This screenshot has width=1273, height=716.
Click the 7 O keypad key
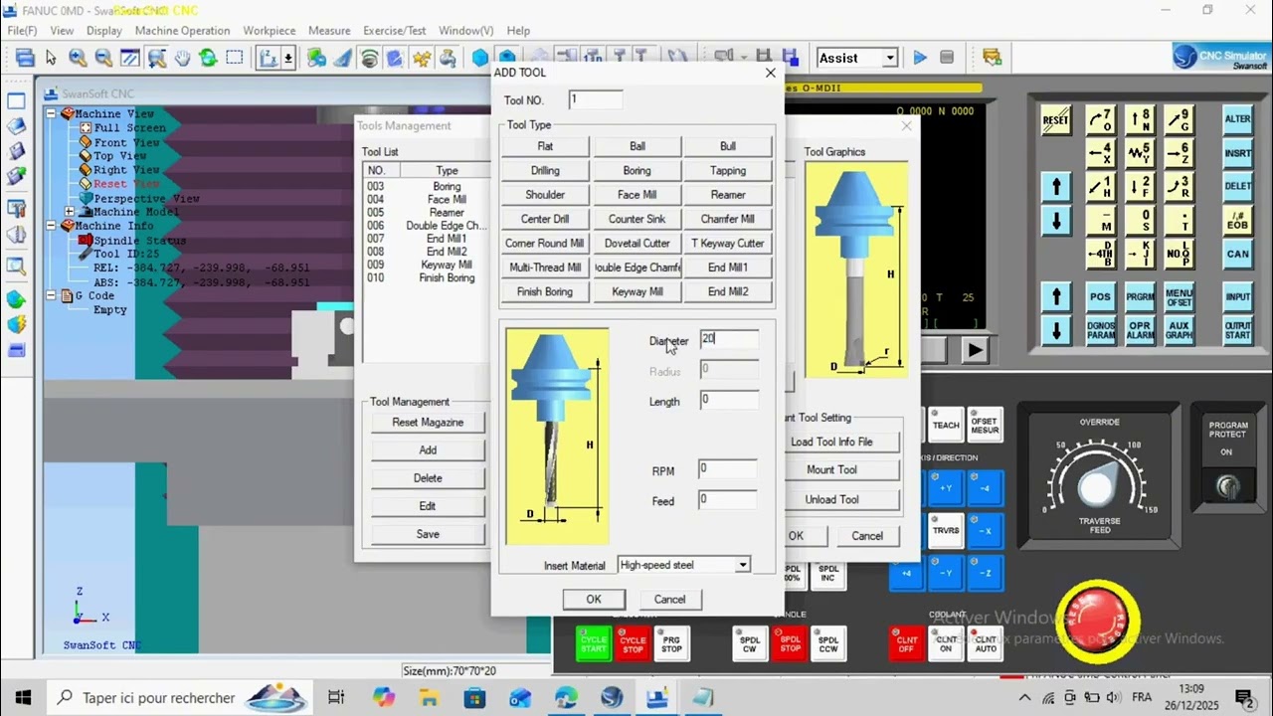click(1100, 120)
